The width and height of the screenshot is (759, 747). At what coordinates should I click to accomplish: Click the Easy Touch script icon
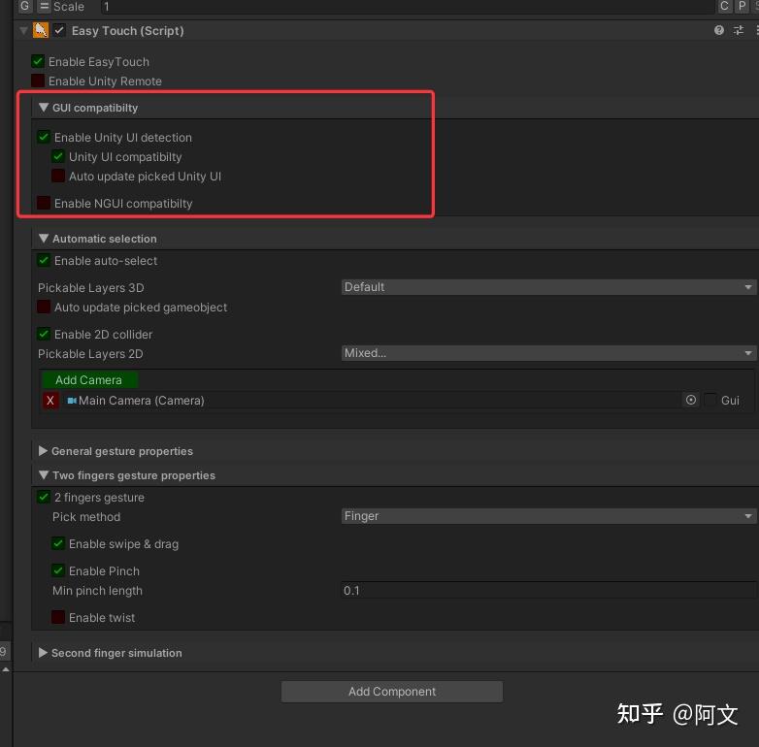[41, 30]
